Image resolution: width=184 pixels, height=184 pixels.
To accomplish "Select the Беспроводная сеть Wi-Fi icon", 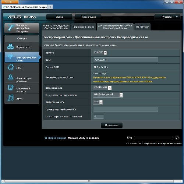I will (x=10, y=56).
